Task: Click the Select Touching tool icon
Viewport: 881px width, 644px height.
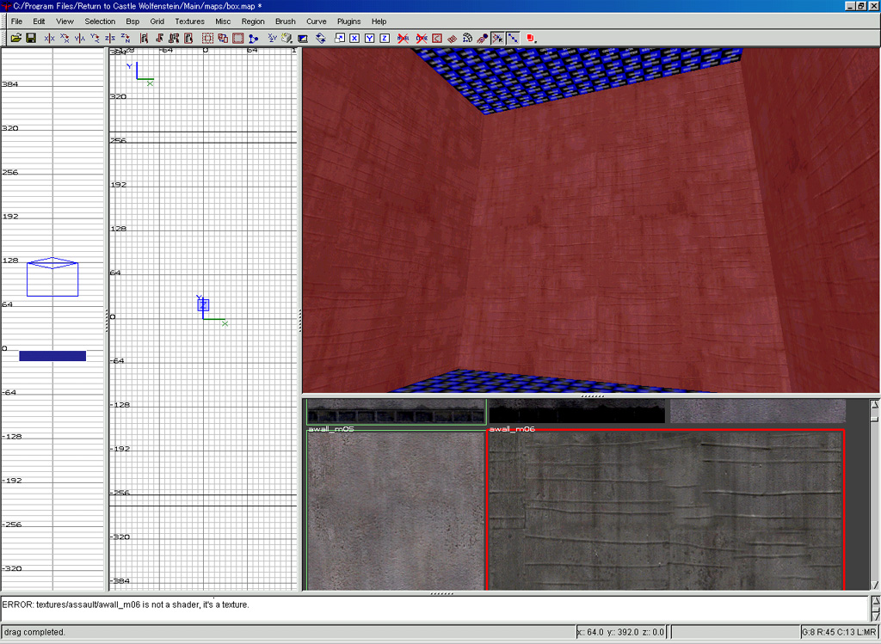Action: click(x=159, y=38)
